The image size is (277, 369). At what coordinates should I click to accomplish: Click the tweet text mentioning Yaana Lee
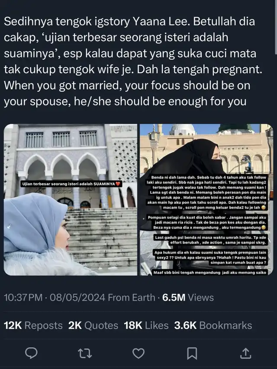tap(133, 61)
